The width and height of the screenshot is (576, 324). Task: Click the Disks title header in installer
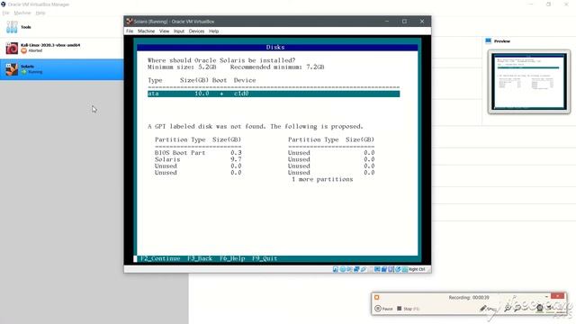[275, 48]
